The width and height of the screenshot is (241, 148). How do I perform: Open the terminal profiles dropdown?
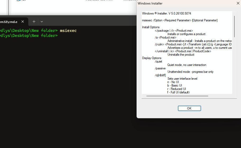tap(42, 22)
